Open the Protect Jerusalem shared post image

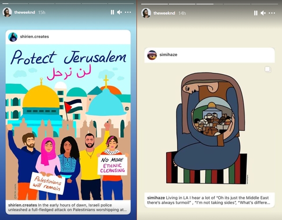[68, 122]
